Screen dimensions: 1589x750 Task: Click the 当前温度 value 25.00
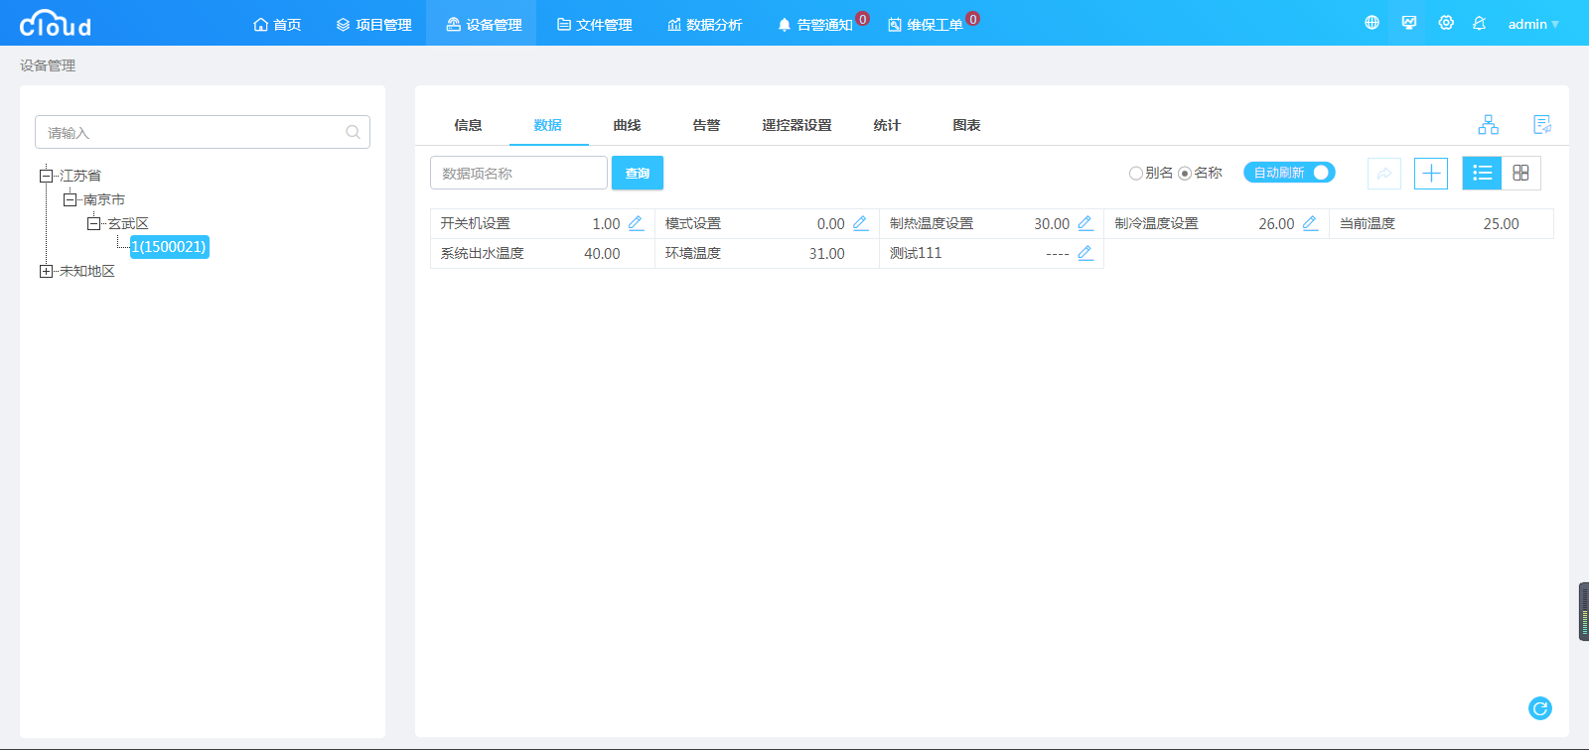[1501, 224]
